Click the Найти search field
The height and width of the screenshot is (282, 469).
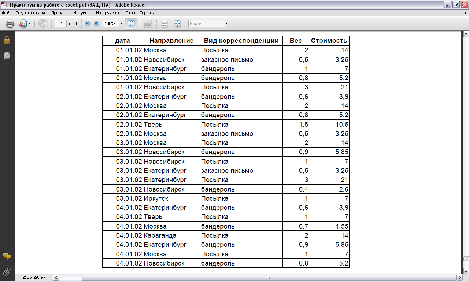click(206, 24)
